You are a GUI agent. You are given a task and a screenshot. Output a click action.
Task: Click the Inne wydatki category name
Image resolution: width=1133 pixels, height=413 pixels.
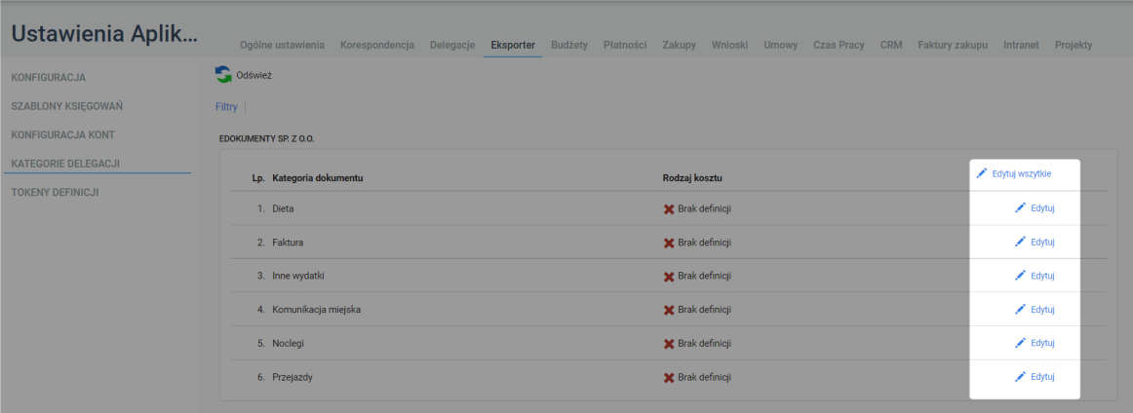pos(298,276)
